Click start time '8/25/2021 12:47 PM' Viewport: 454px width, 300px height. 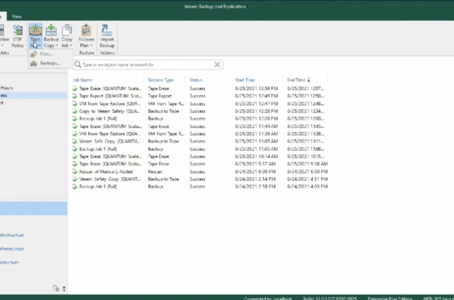256,103
